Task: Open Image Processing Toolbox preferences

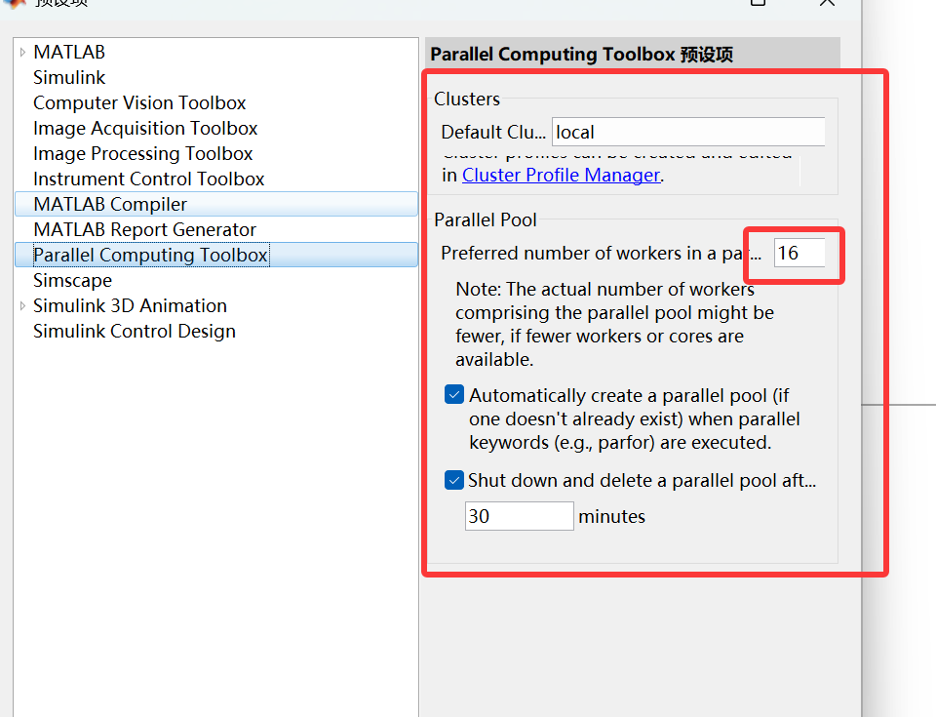Action: [x=143, y=153]
